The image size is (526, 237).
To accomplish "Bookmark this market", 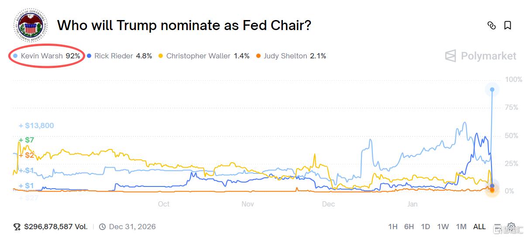I will [x=508, y=26].
